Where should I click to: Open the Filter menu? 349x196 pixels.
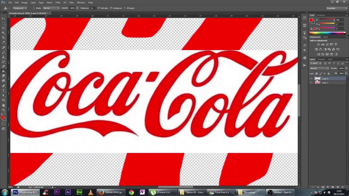click(x=58, y=2)
